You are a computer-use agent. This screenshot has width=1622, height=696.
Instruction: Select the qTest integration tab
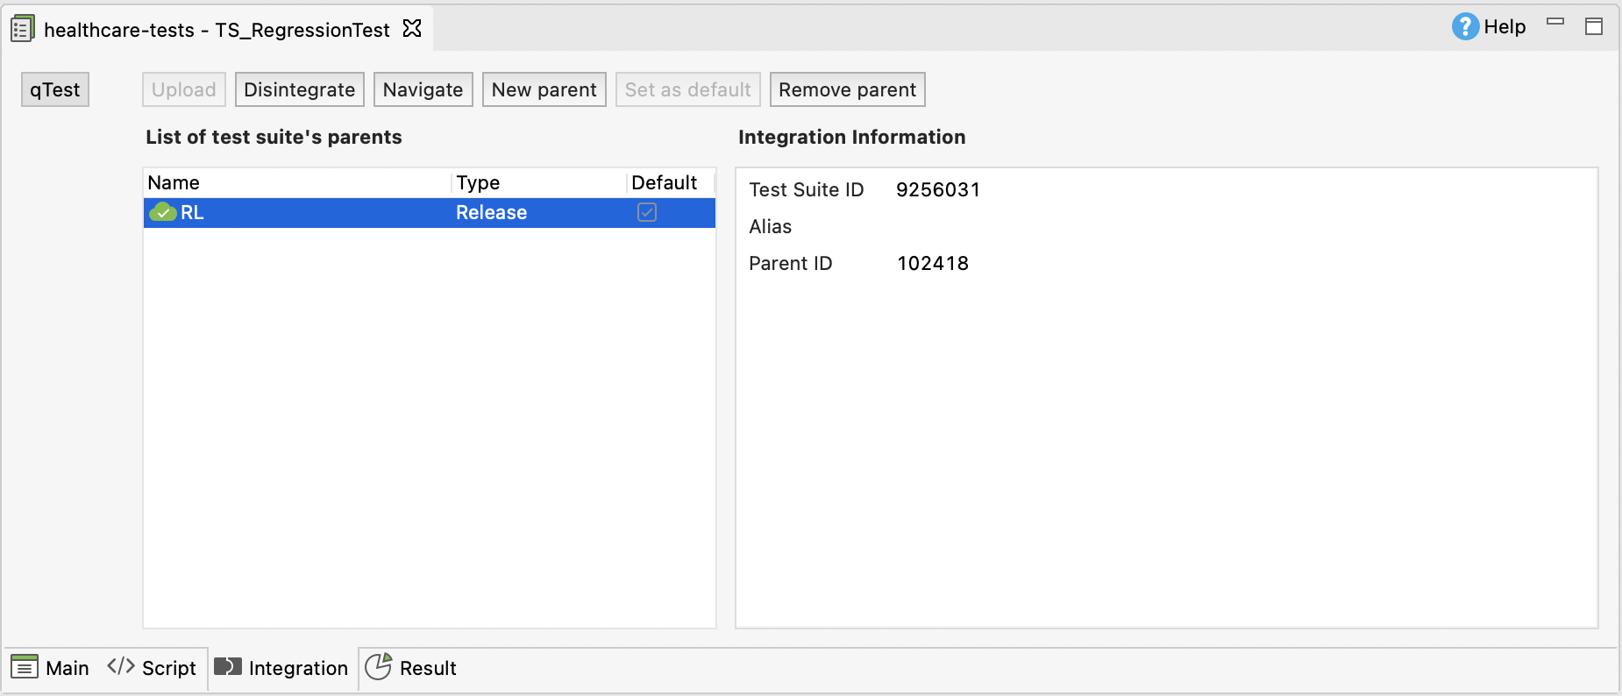coord(55,90)
